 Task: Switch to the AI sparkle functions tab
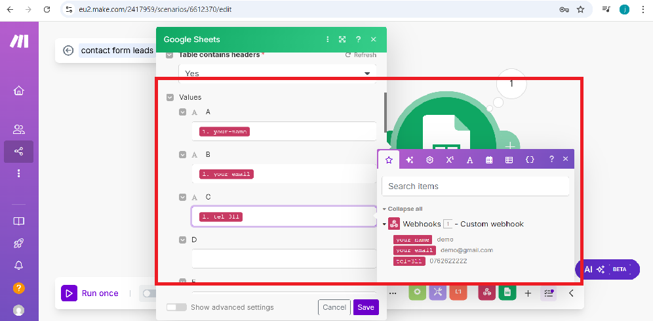coord(409,160)
